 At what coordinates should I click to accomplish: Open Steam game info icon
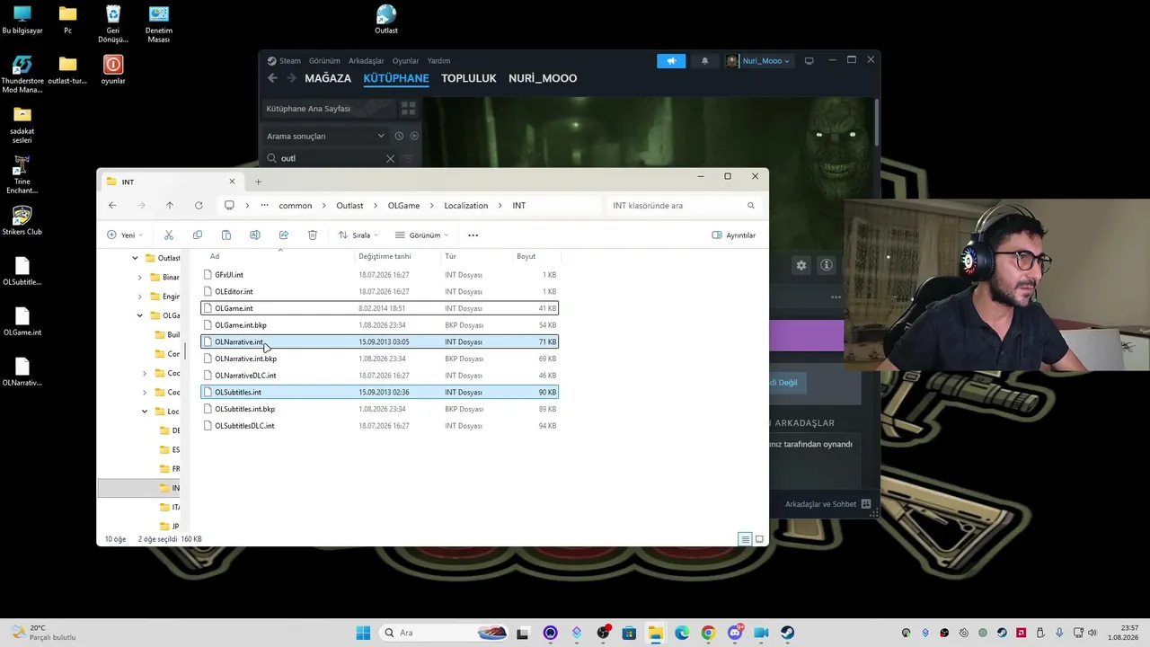coord(827,265)
